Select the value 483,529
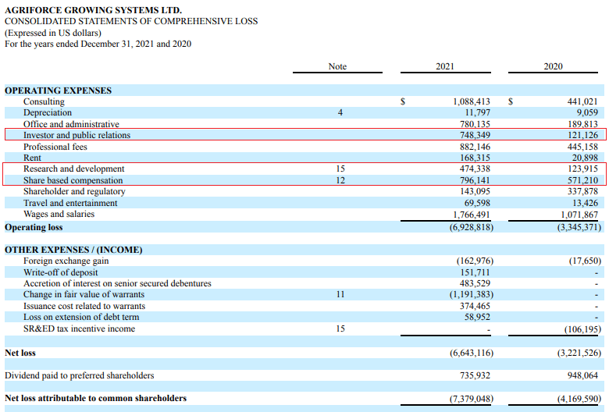The image size is (609, 412). (475, 283)
